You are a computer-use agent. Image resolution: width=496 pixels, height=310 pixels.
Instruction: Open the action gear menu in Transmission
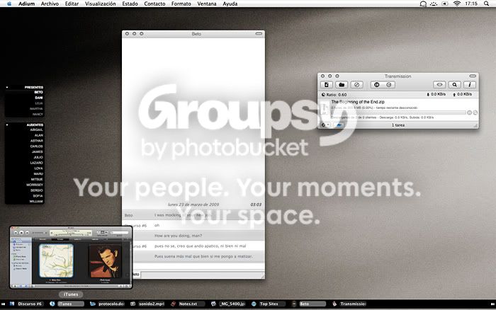325,125
